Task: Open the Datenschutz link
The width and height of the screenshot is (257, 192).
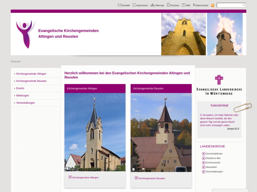Action: pyautogui.click(x=201, y=5)
